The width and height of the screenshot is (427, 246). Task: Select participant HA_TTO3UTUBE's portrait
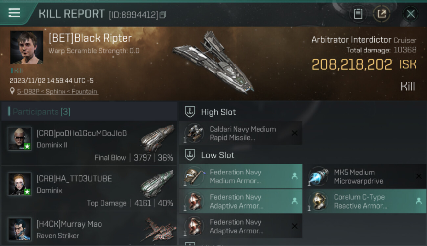[x=20, y=184]
